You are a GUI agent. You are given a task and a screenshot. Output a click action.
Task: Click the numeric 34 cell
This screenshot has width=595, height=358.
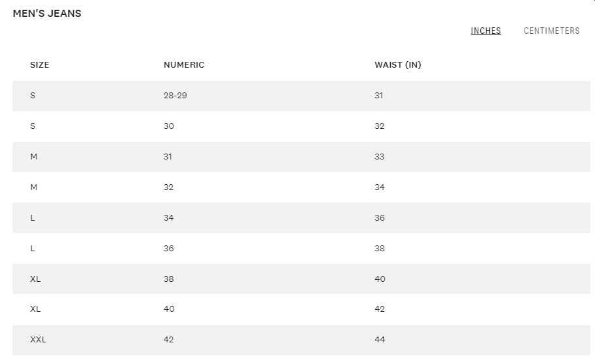[169, 218]
